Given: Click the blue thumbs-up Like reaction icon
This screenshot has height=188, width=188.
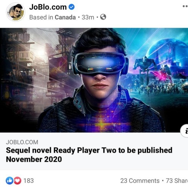Looking at the screenshot, I should [9, 180].
